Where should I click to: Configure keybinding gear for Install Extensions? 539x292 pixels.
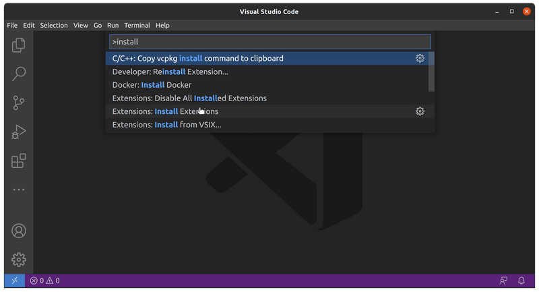pyautogui.click(x=420, y=111)
